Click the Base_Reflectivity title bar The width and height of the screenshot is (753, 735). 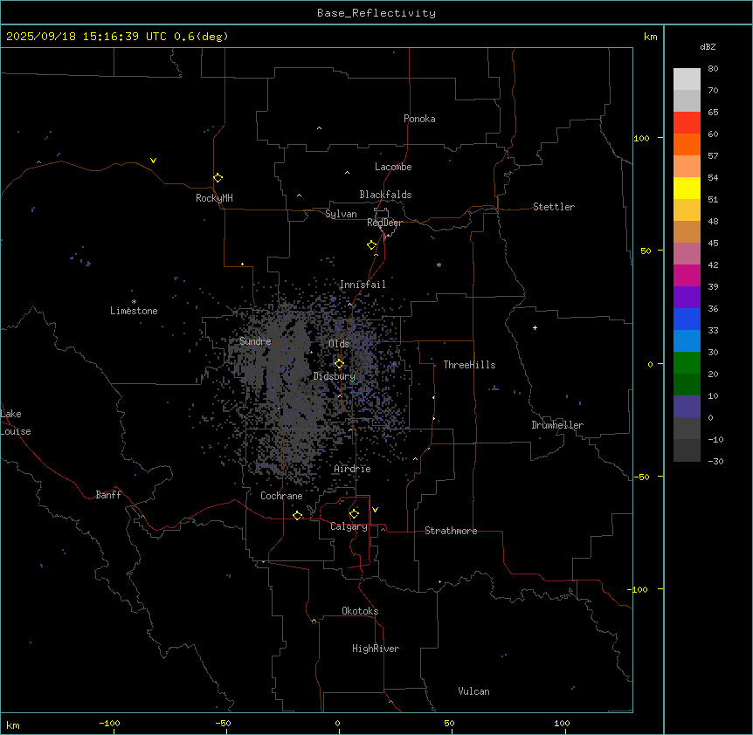coord(376,13)
